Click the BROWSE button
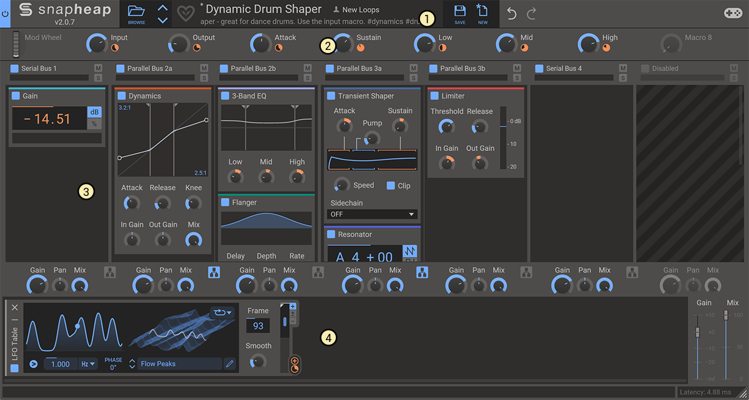The image size is (749, 400). (x=138, y=14)
